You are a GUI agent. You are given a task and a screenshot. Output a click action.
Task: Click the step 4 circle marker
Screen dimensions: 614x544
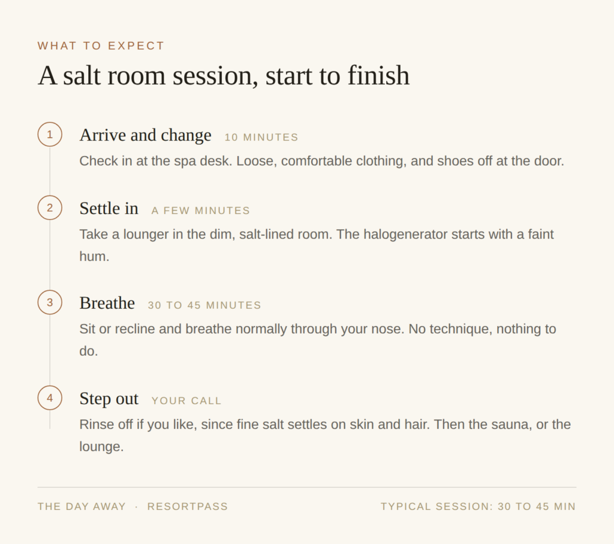50,398
